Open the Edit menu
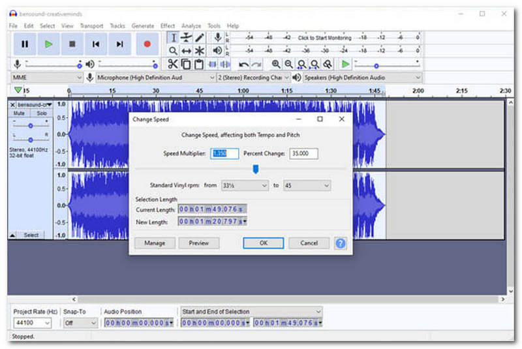The height and width of the screenshot is (349, 522). point(29,25)
